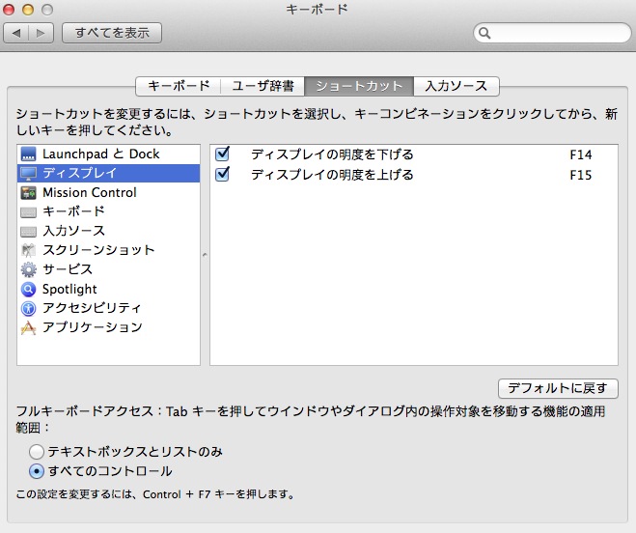636x533 pixels.
Task: Close the キーボード window with red button
Action: tap(9, 10)
